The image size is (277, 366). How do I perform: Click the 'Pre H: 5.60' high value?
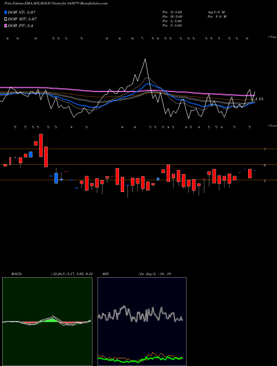pos(172,17)
